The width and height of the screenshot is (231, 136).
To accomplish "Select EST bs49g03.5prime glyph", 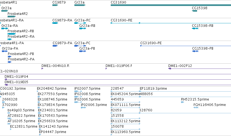I will (x=9, y=113).
